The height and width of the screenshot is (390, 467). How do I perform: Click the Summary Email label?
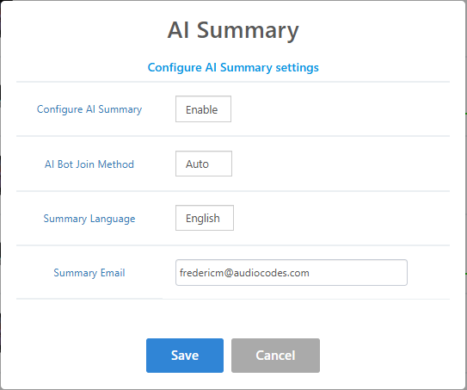coord(89,273)
